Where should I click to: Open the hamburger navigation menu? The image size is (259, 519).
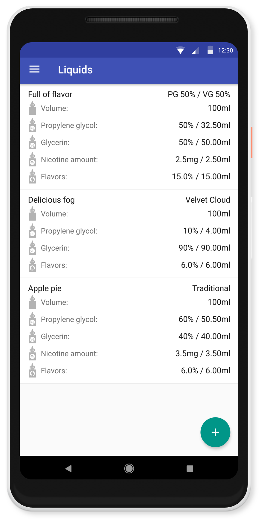pos(34,70)
